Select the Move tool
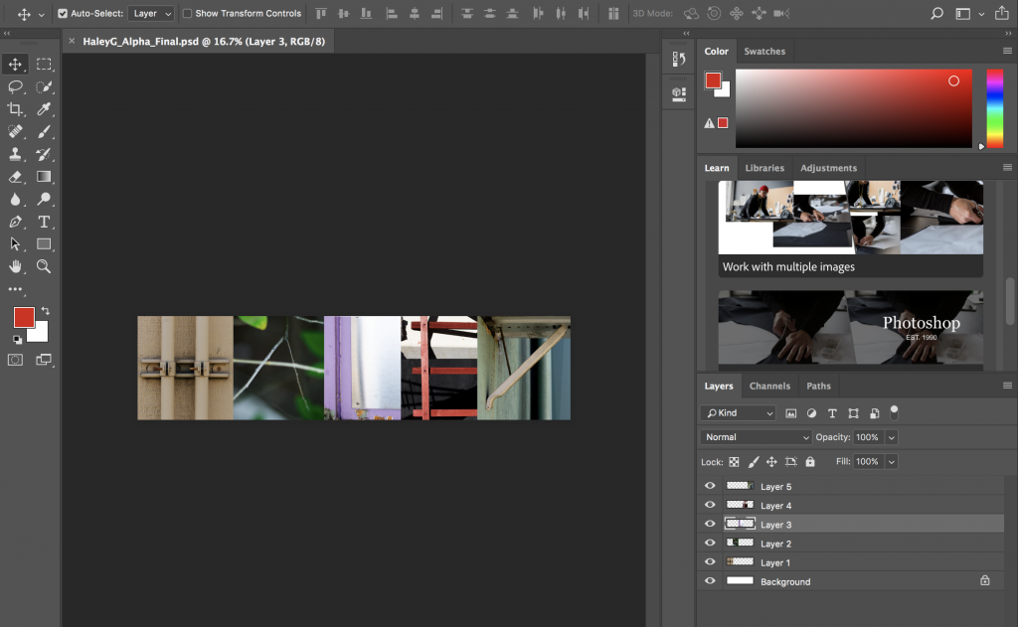Image resolution: width=1018 pixels, height=627 pixels. click(x=14, y=63)
